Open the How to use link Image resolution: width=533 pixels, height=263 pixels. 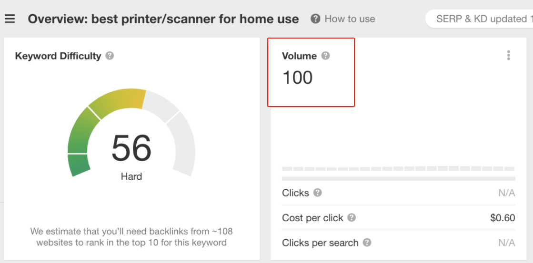[x=350, y=19]
